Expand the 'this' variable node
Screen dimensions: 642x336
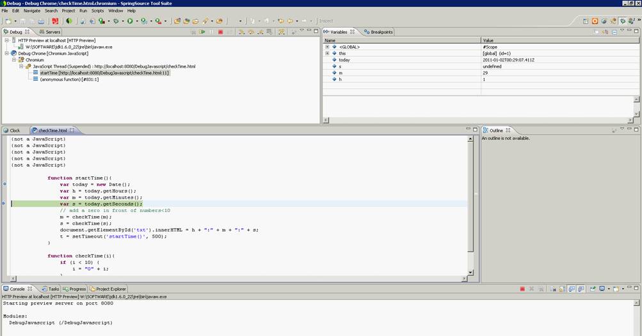click(327, 54)
